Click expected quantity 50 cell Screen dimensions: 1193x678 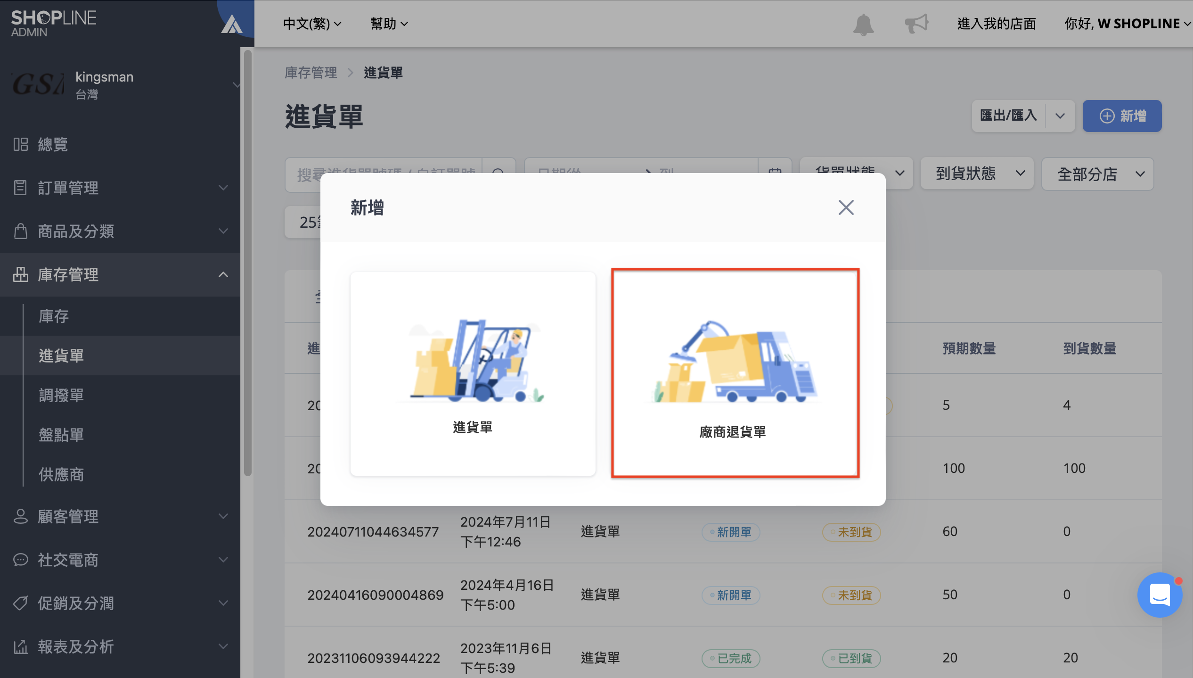click(950, 595)
